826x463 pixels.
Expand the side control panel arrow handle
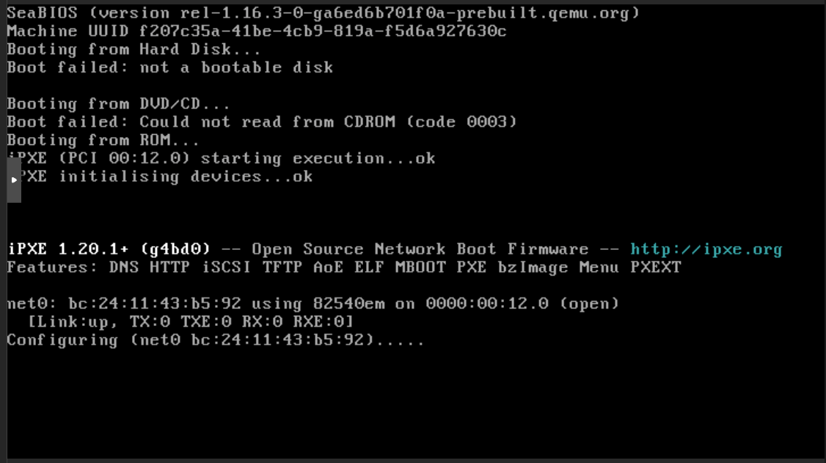point(13,180)
